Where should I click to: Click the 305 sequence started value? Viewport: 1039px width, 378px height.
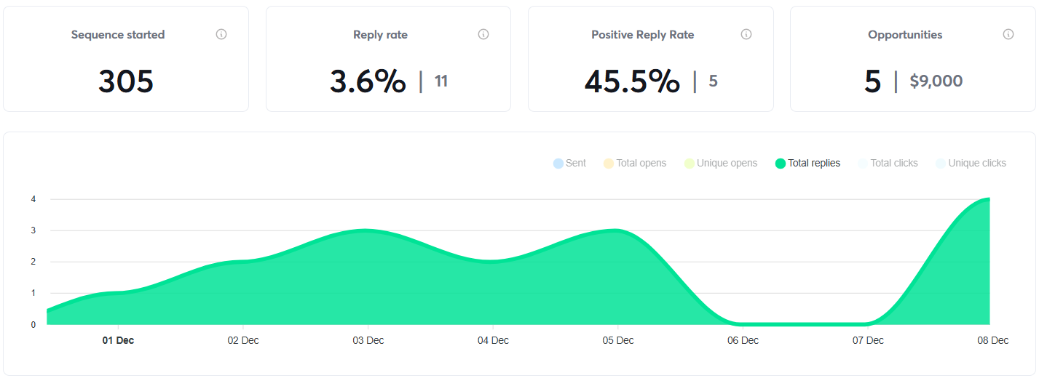tap(126, 81)
